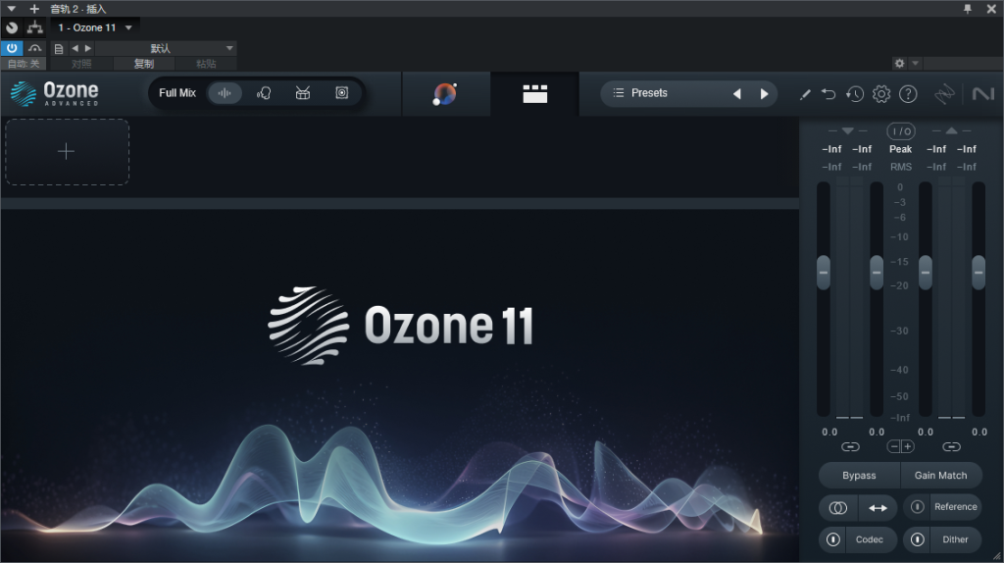Toggle output gain link icon

coord(951,446)
